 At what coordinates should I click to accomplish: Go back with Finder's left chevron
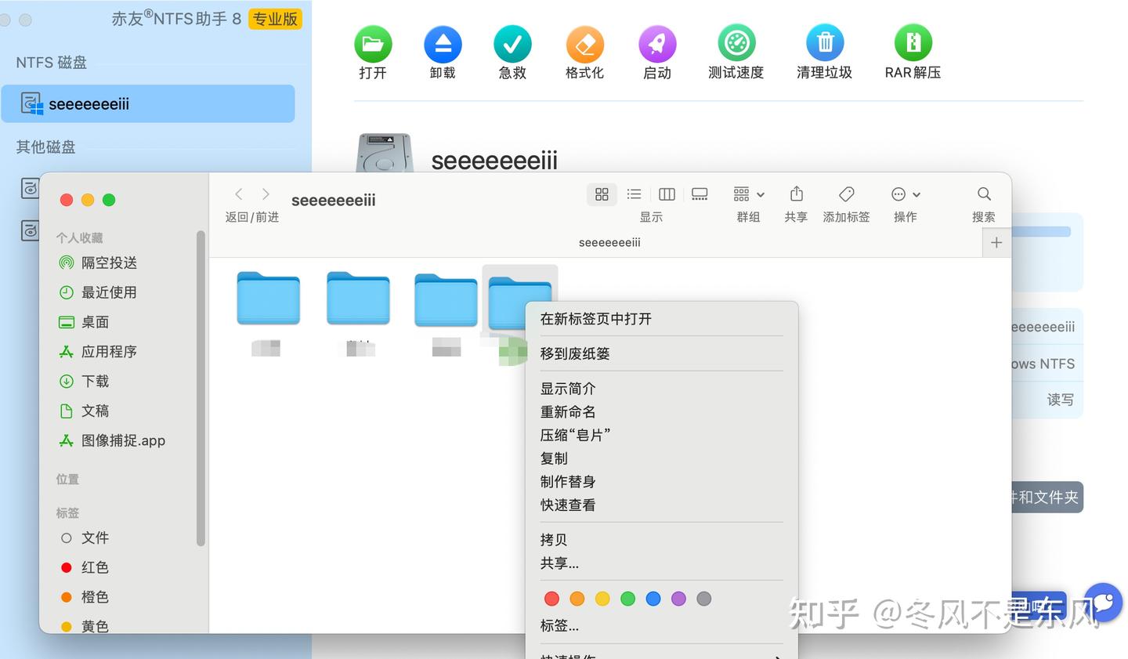pyautogui.click(x=239, y=194)
